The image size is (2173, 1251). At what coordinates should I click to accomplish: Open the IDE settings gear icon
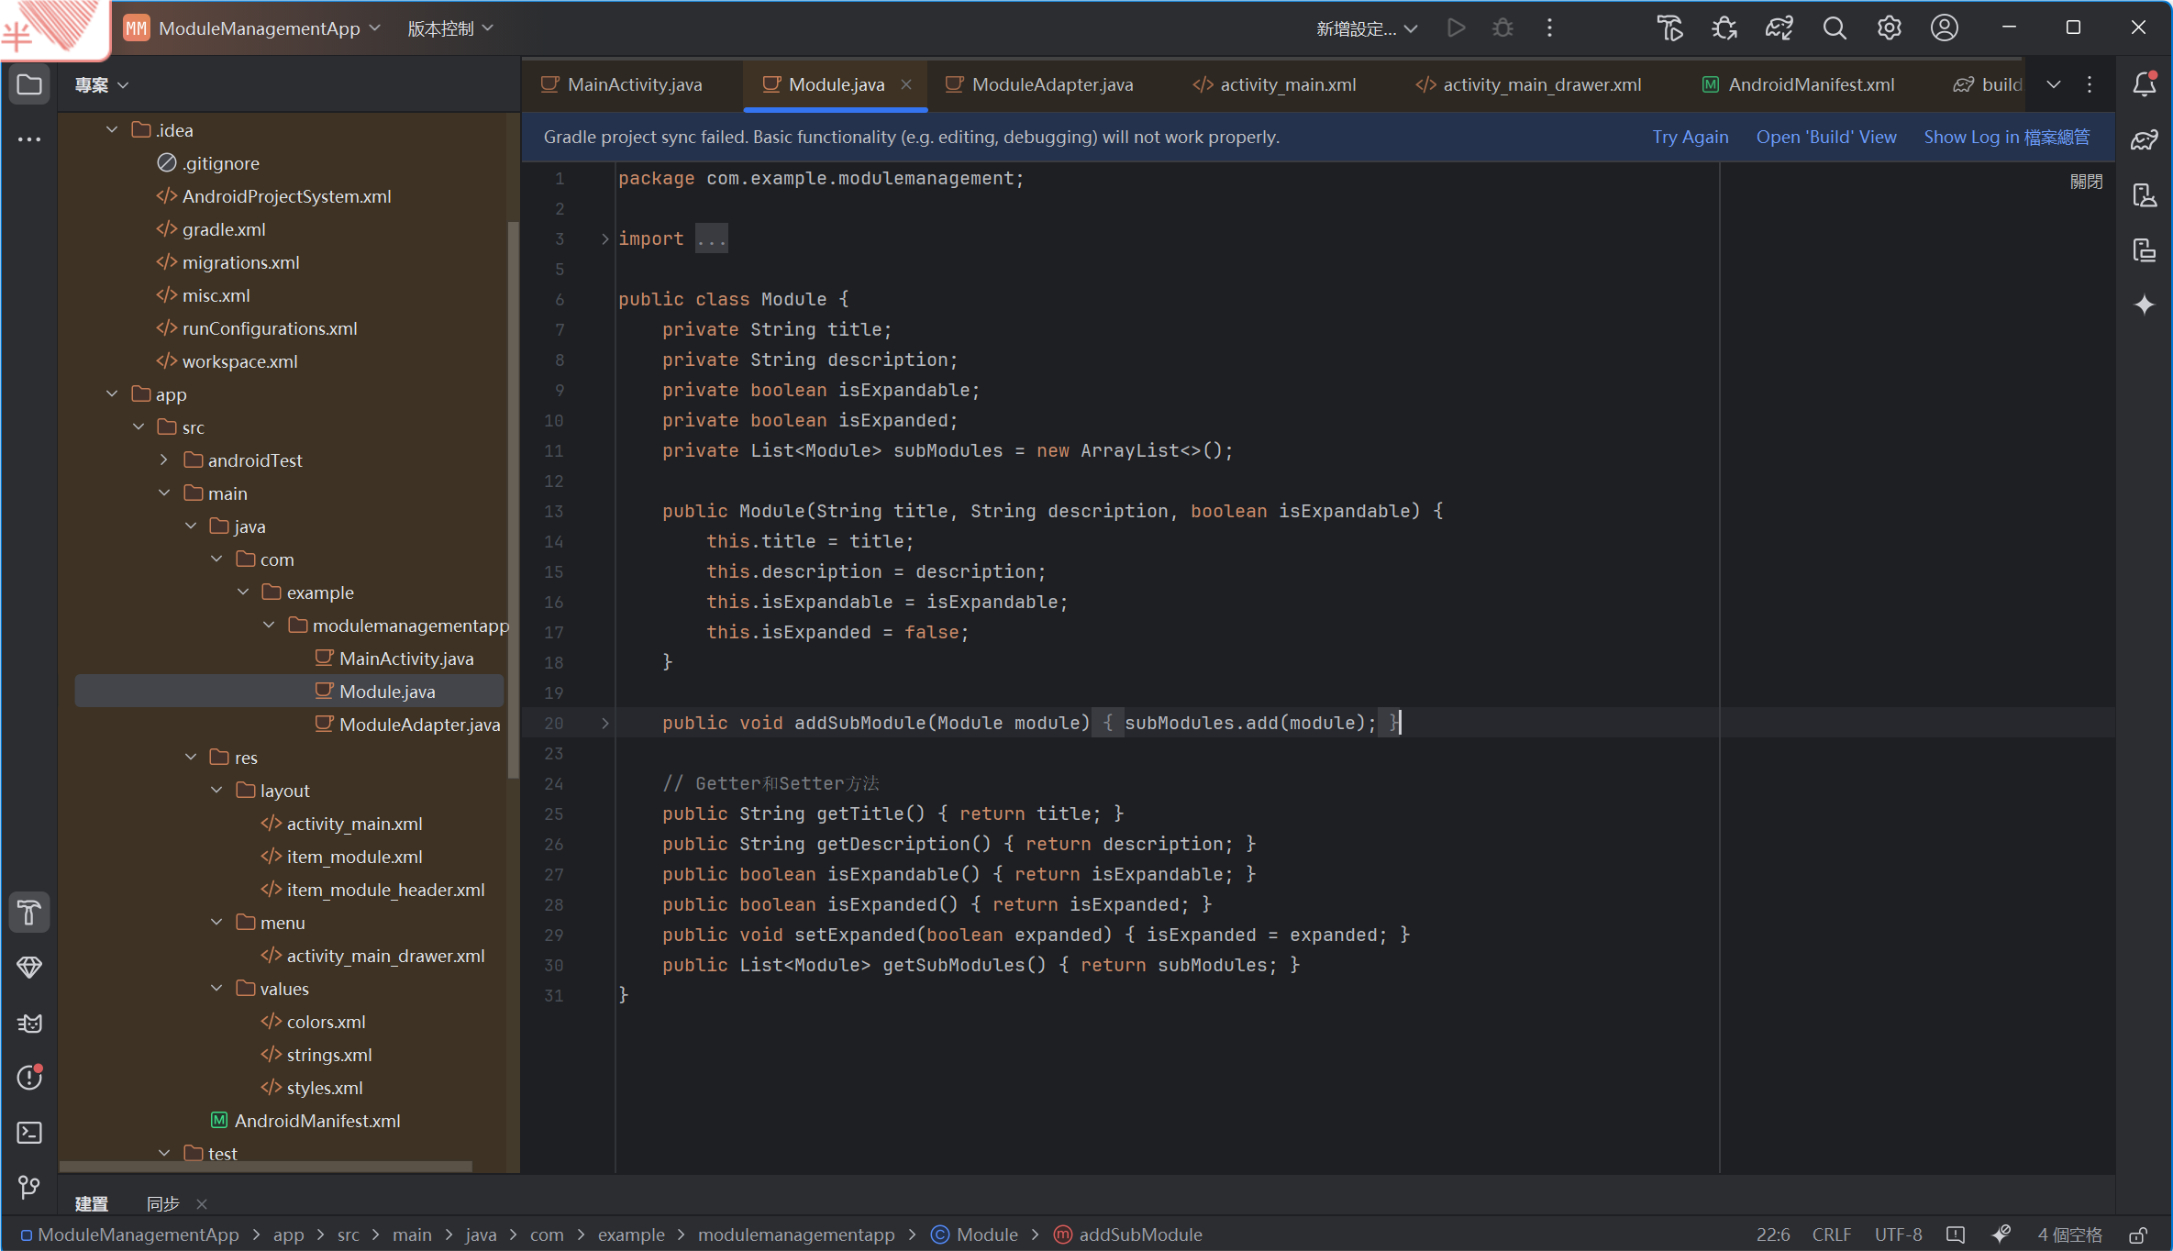click(1889, 28)
